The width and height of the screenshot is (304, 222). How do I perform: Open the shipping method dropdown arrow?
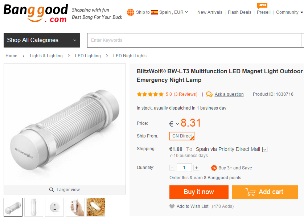point(265,149)
